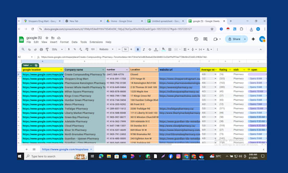Viewport: 288px width, 173px height.
Task: Open the Tools menu
Action: click(83, 42)
